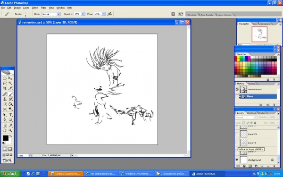Viewport: 283px width, 177px height.
Task: Toggle visibility box of Layer 29
Action: 237,134
